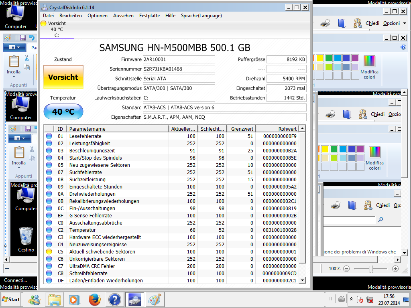Open Windows Explorer from the taskbar
This screenshot has width=411, height=308.
click(55, 300)
